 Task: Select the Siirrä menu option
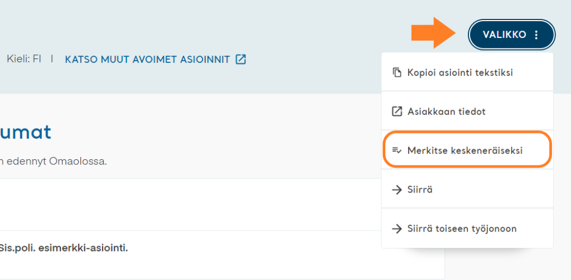point(467,189)
